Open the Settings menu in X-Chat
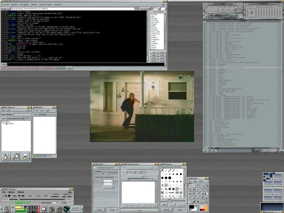The image size is (284, 213). point(34,4)
